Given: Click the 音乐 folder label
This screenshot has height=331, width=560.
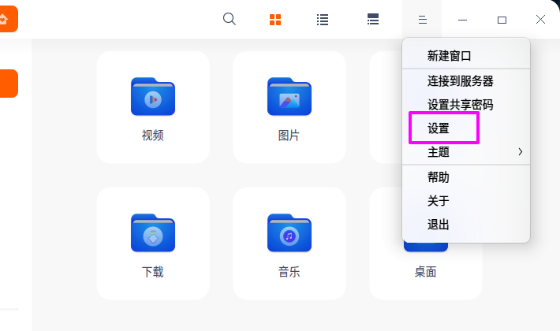Looking at the screenshot, I should click(x=289, y=272).
